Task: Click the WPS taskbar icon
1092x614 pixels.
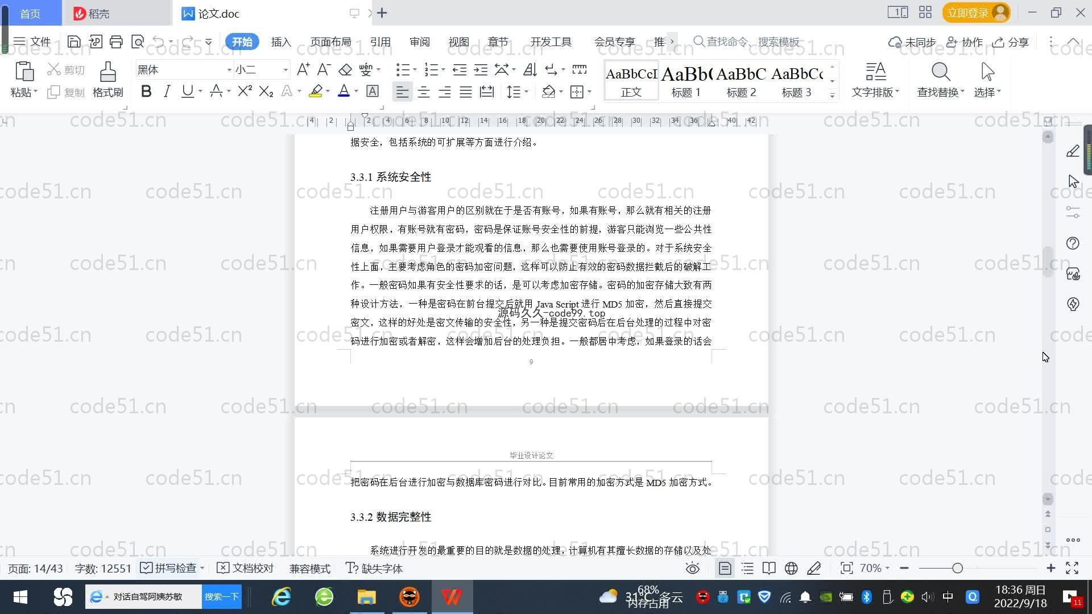Action: (452, 597)
